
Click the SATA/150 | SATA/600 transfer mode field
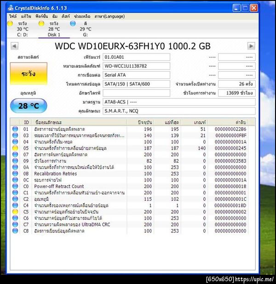pos(136,84)
